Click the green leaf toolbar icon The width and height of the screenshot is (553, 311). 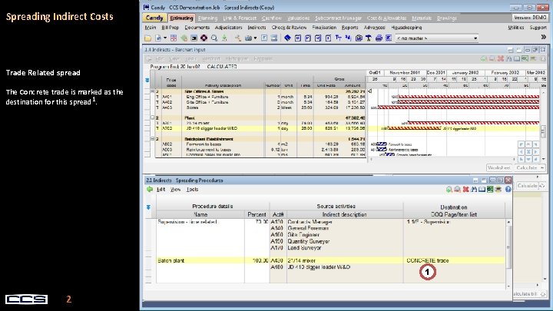click(184, 38)
